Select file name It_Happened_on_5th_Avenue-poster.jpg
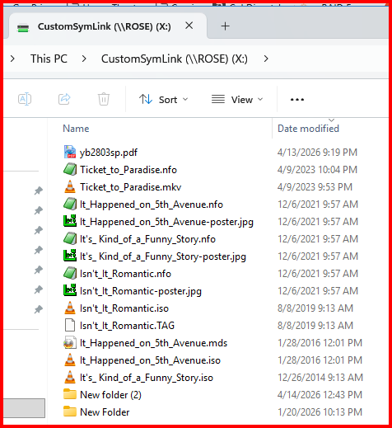The image size is (392, 428). tap(166, 222)
